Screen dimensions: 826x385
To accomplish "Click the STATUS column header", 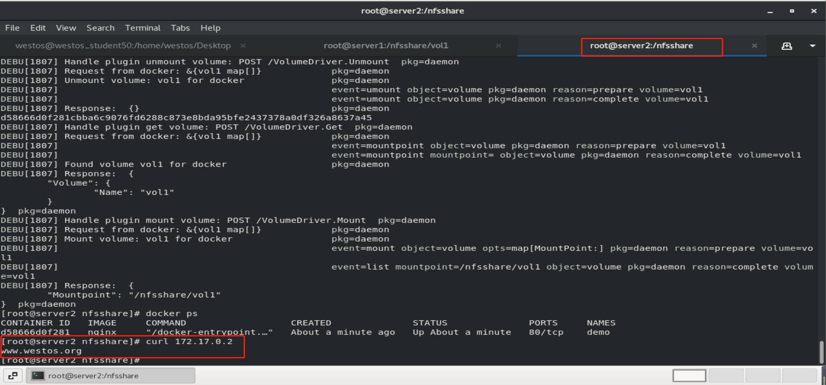I will click(x=430, y=323).
